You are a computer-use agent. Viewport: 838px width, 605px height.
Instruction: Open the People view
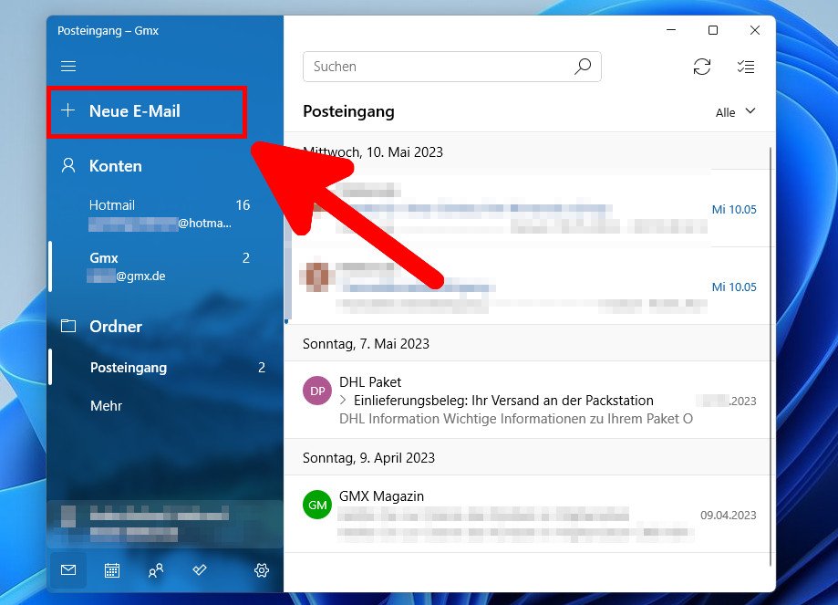click(x=155, y=570)
